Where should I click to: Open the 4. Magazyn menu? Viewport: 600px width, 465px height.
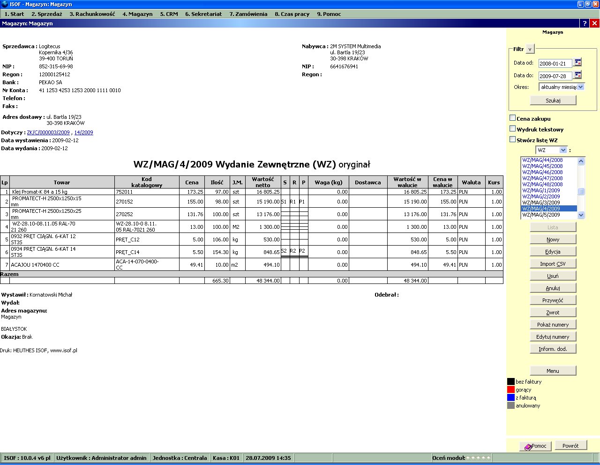click(x=137, y=14)
